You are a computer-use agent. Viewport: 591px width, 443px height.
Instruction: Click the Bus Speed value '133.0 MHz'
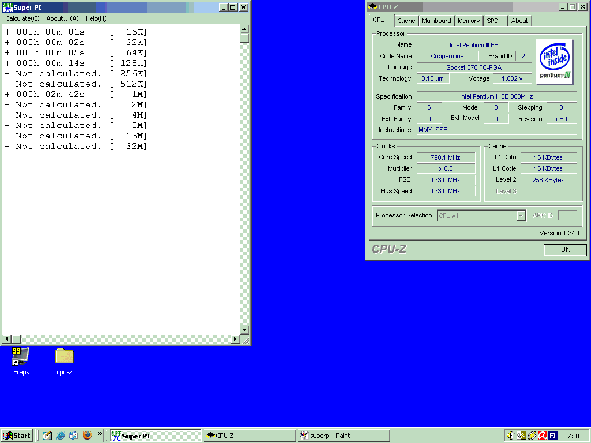point(446,191)
